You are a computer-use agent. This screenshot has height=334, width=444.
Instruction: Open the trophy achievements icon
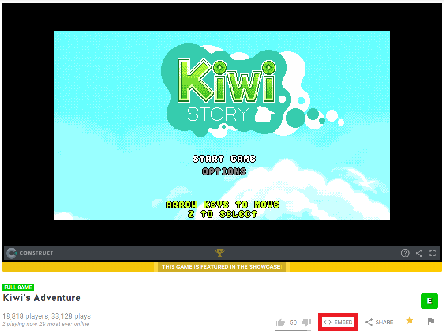coord(219,253)
